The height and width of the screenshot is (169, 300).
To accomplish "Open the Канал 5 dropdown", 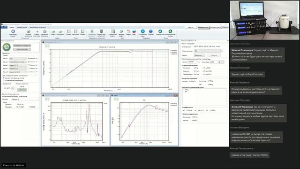I will tap(18, 72).
